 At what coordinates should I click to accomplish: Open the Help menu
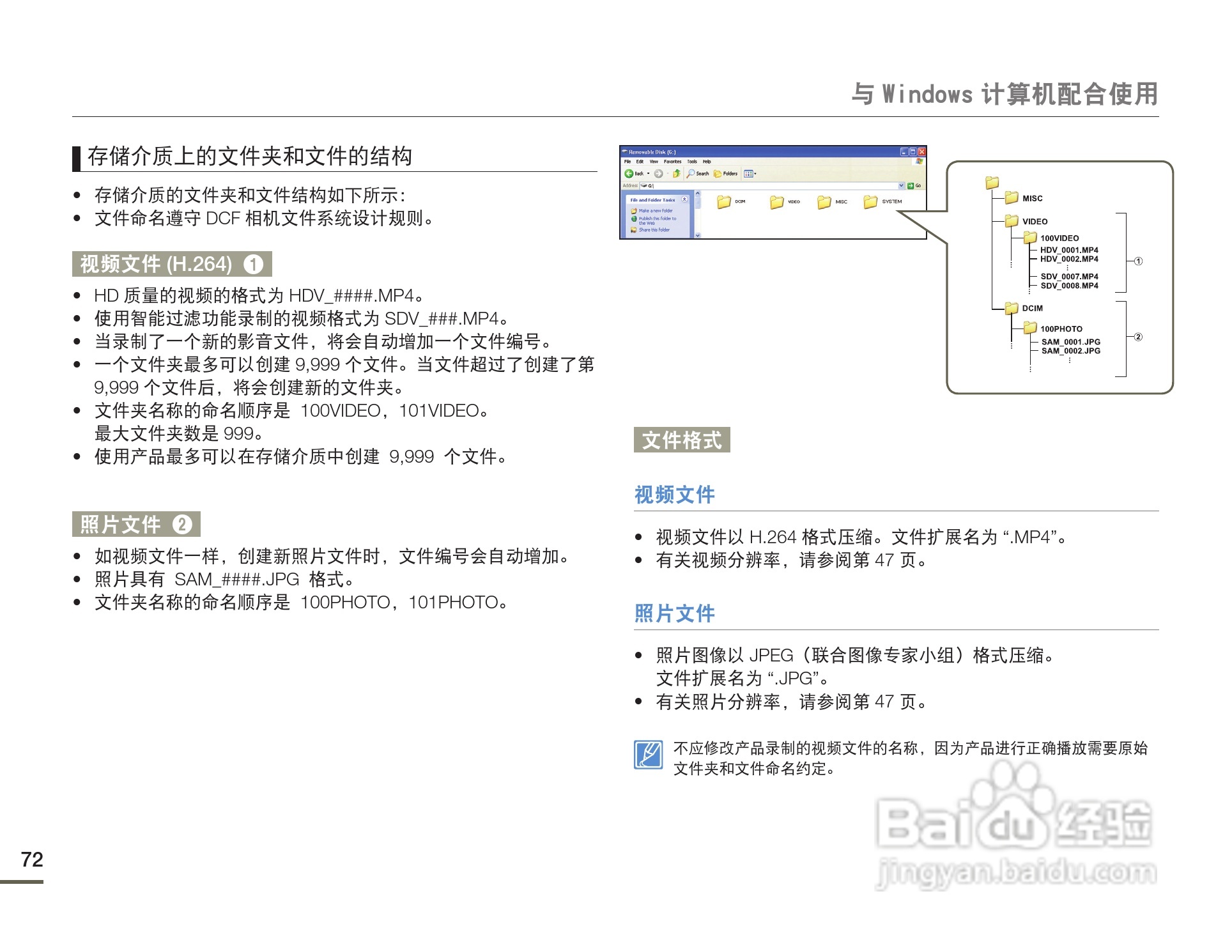pyautogui.click(x=707, y=162)
